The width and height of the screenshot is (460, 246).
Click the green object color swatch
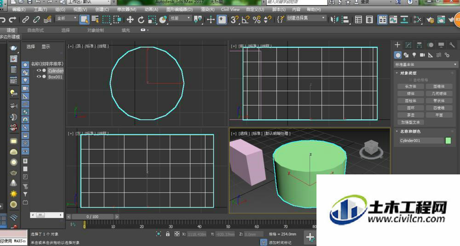click(x=448, y=140)
